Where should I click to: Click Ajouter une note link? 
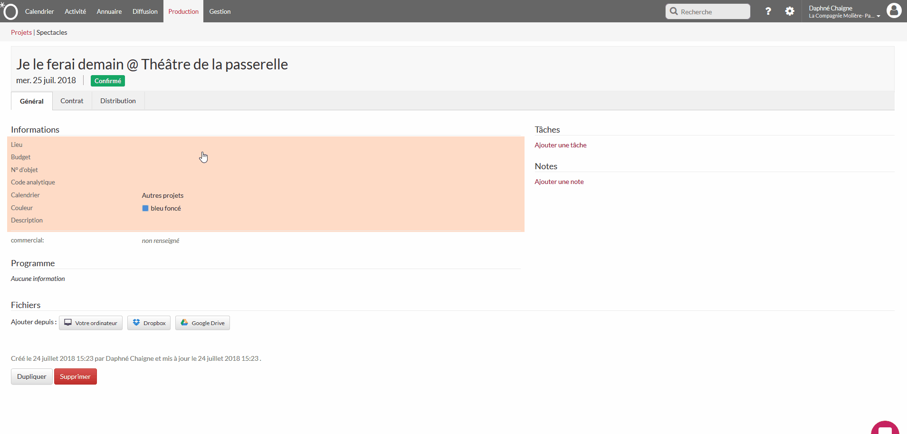click(x=559, y=182)
